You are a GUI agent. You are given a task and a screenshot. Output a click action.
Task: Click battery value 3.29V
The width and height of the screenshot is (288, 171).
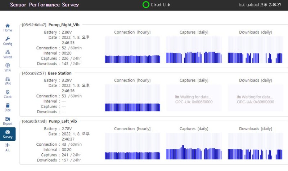tap(67, 80)
